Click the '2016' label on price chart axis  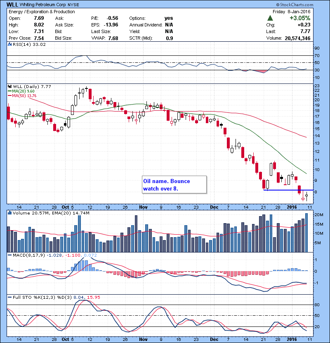292,207
